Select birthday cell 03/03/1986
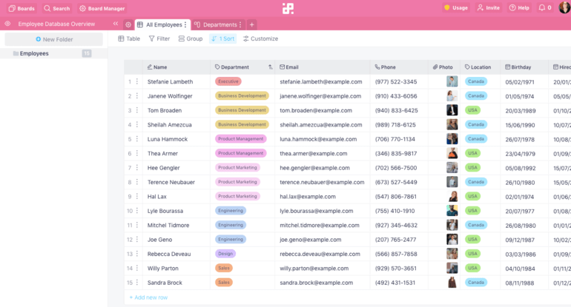Image resolution: width=571 pixels, height=307 pixels. point(524,254)
